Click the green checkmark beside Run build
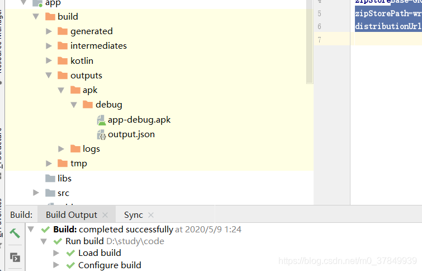This screenshot has width=422, height=271. point(58,241)
